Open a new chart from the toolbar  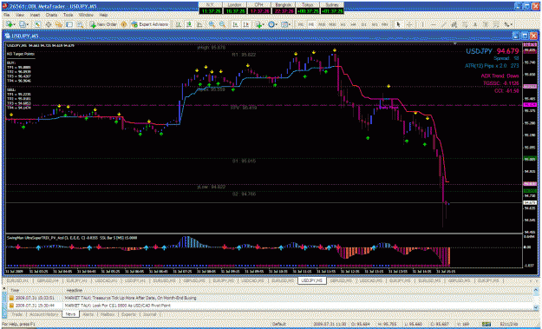(10, 24)
